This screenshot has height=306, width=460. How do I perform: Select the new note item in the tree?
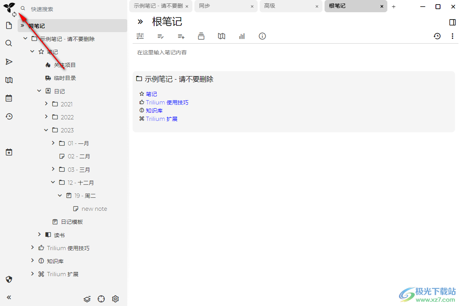[x=94, y=209]
